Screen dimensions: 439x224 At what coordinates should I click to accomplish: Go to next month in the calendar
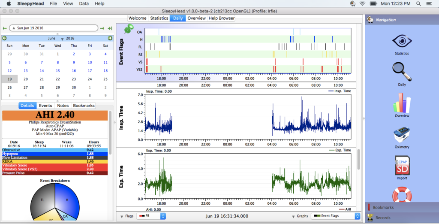110,38
